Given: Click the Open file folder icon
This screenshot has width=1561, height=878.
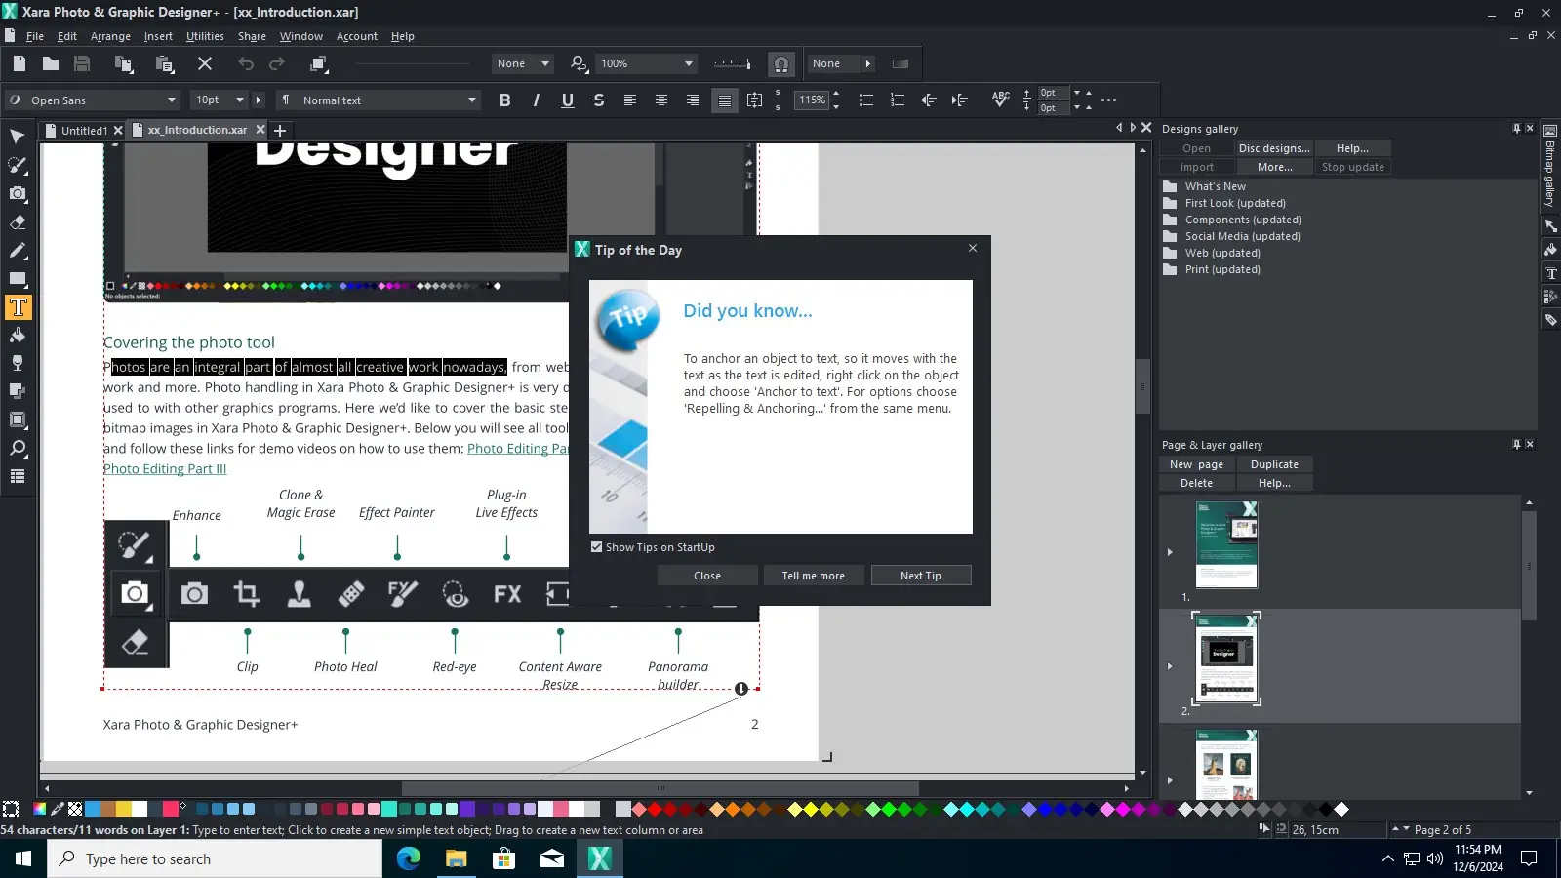Looking at the screenshot, I should click(51, 63).
